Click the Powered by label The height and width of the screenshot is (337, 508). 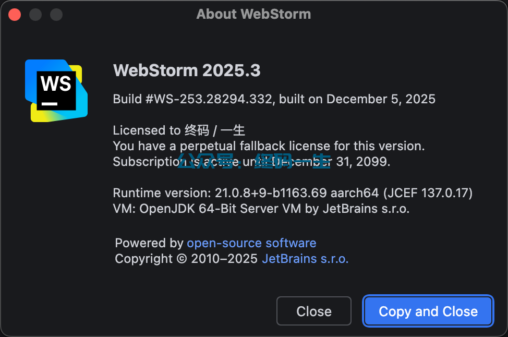point(149,243)
